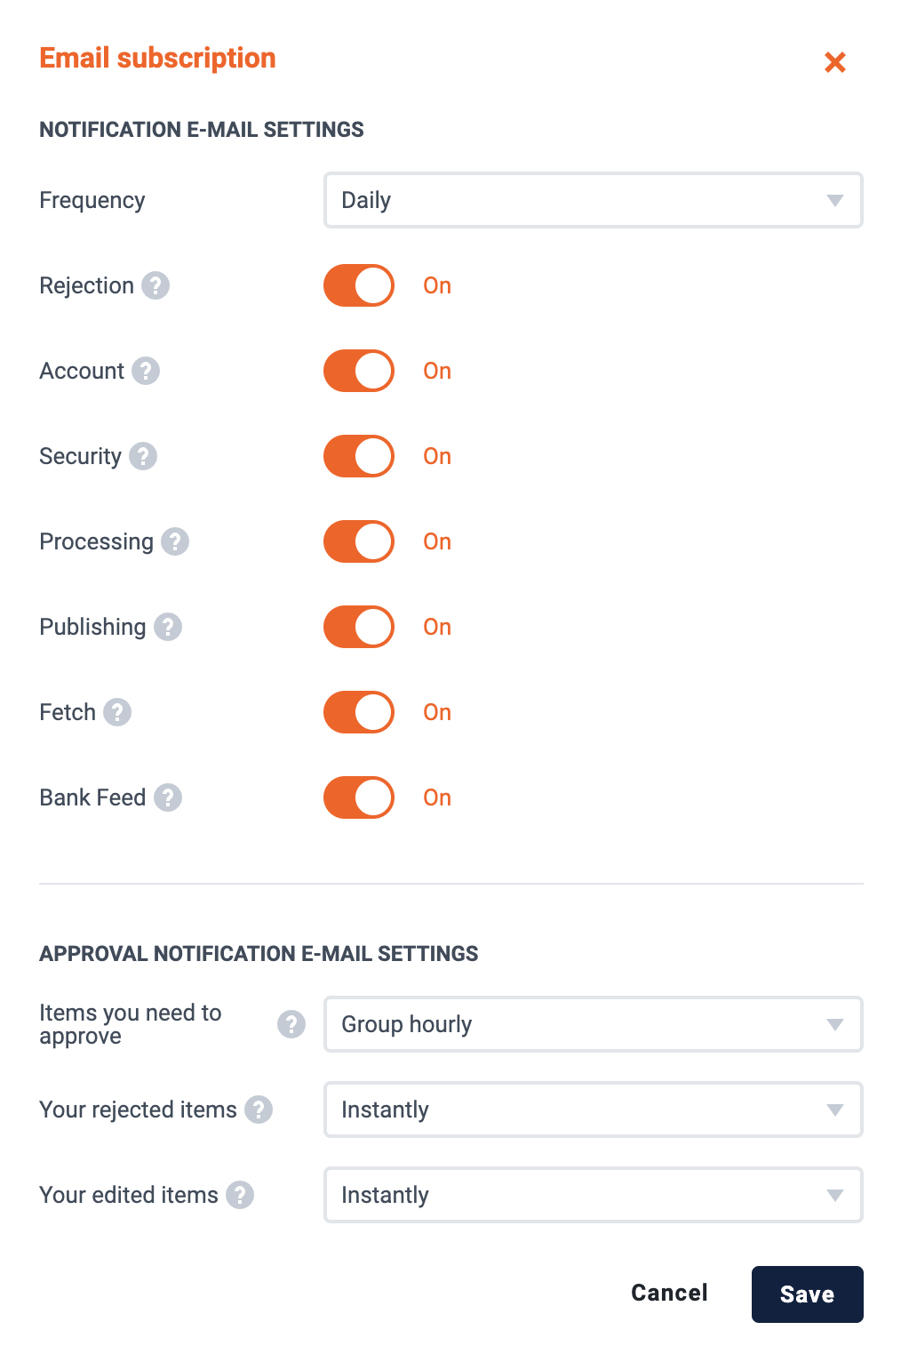This screenshot has width=901, height=1362.
Task: Click the help icon next to Your rejected items
Action: 259,1110
